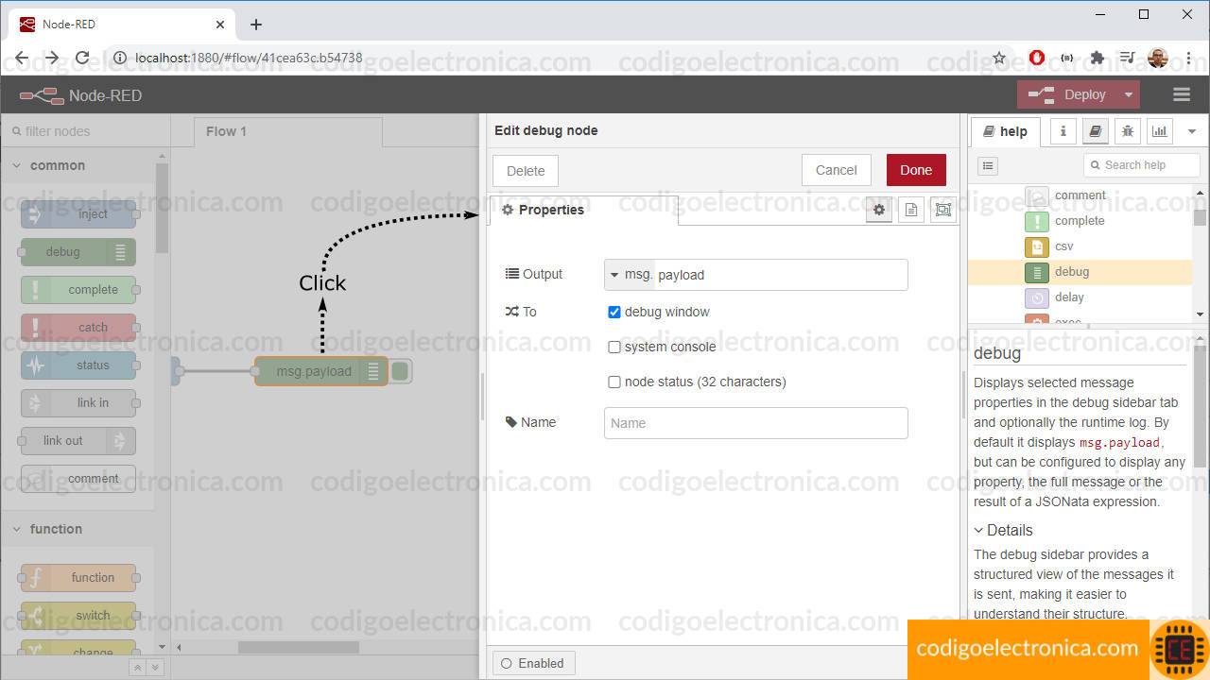The width and height of the screenshot is (1210, 680).
Task: Select the status node in palette
Action: pos(78,365)
